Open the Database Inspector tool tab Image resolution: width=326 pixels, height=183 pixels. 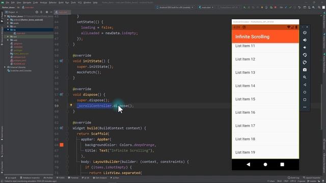pyautogui.click(x=30, y=178)
